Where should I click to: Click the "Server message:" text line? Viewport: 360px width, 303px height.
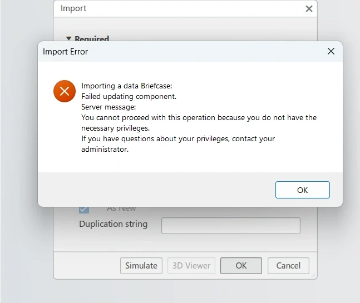click(109, 107)
